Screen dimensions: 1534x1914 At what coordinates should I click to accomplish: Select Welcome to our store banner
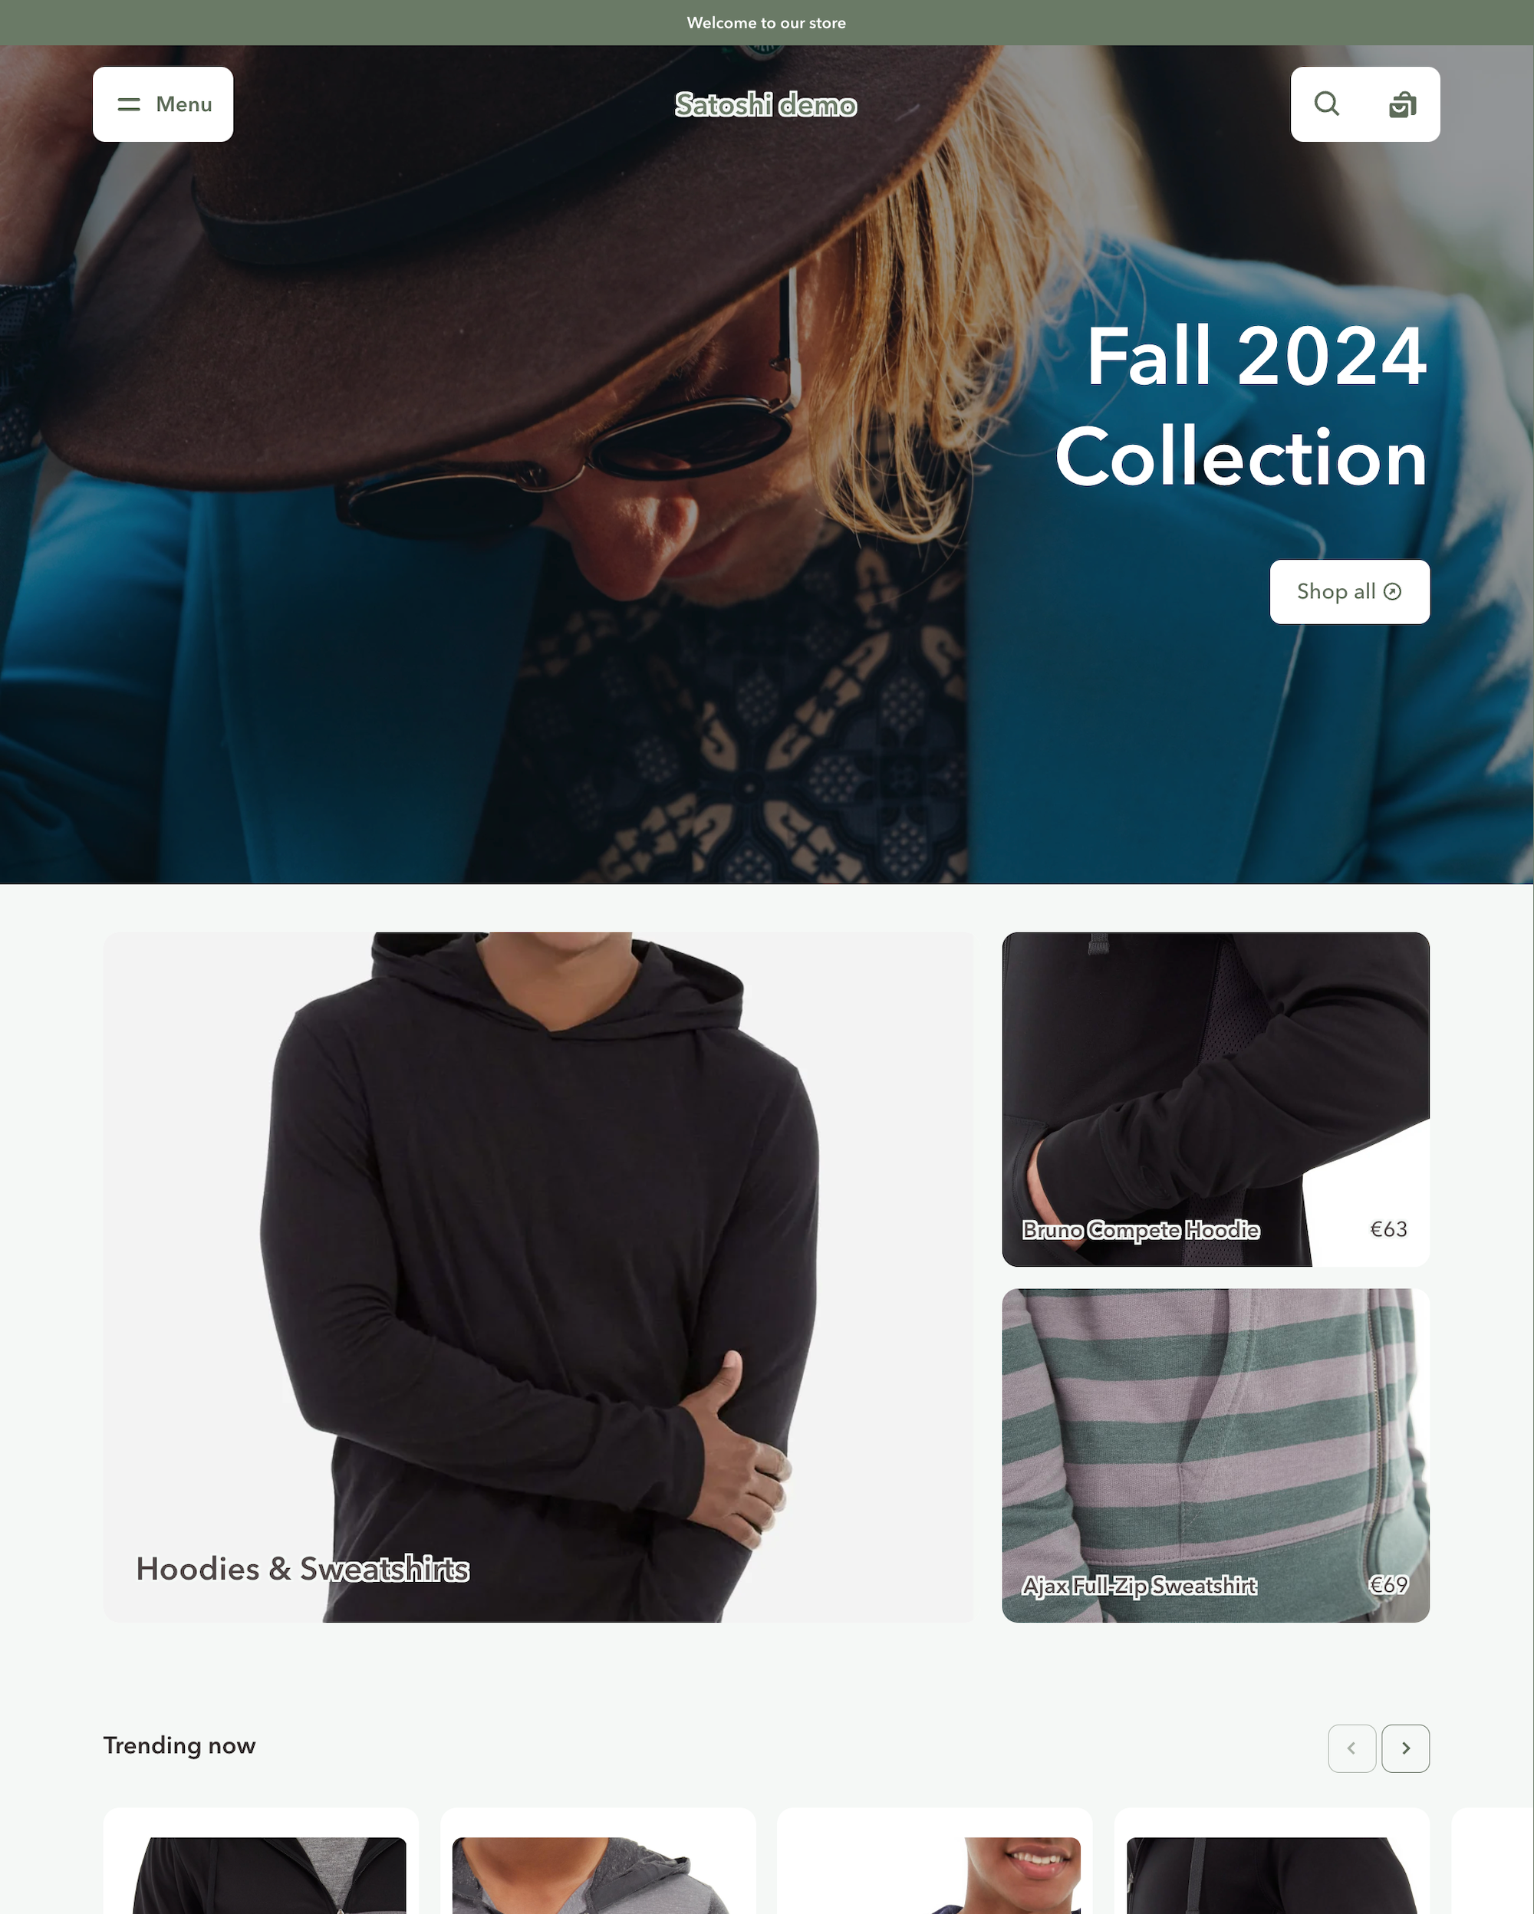click(767, 22)
